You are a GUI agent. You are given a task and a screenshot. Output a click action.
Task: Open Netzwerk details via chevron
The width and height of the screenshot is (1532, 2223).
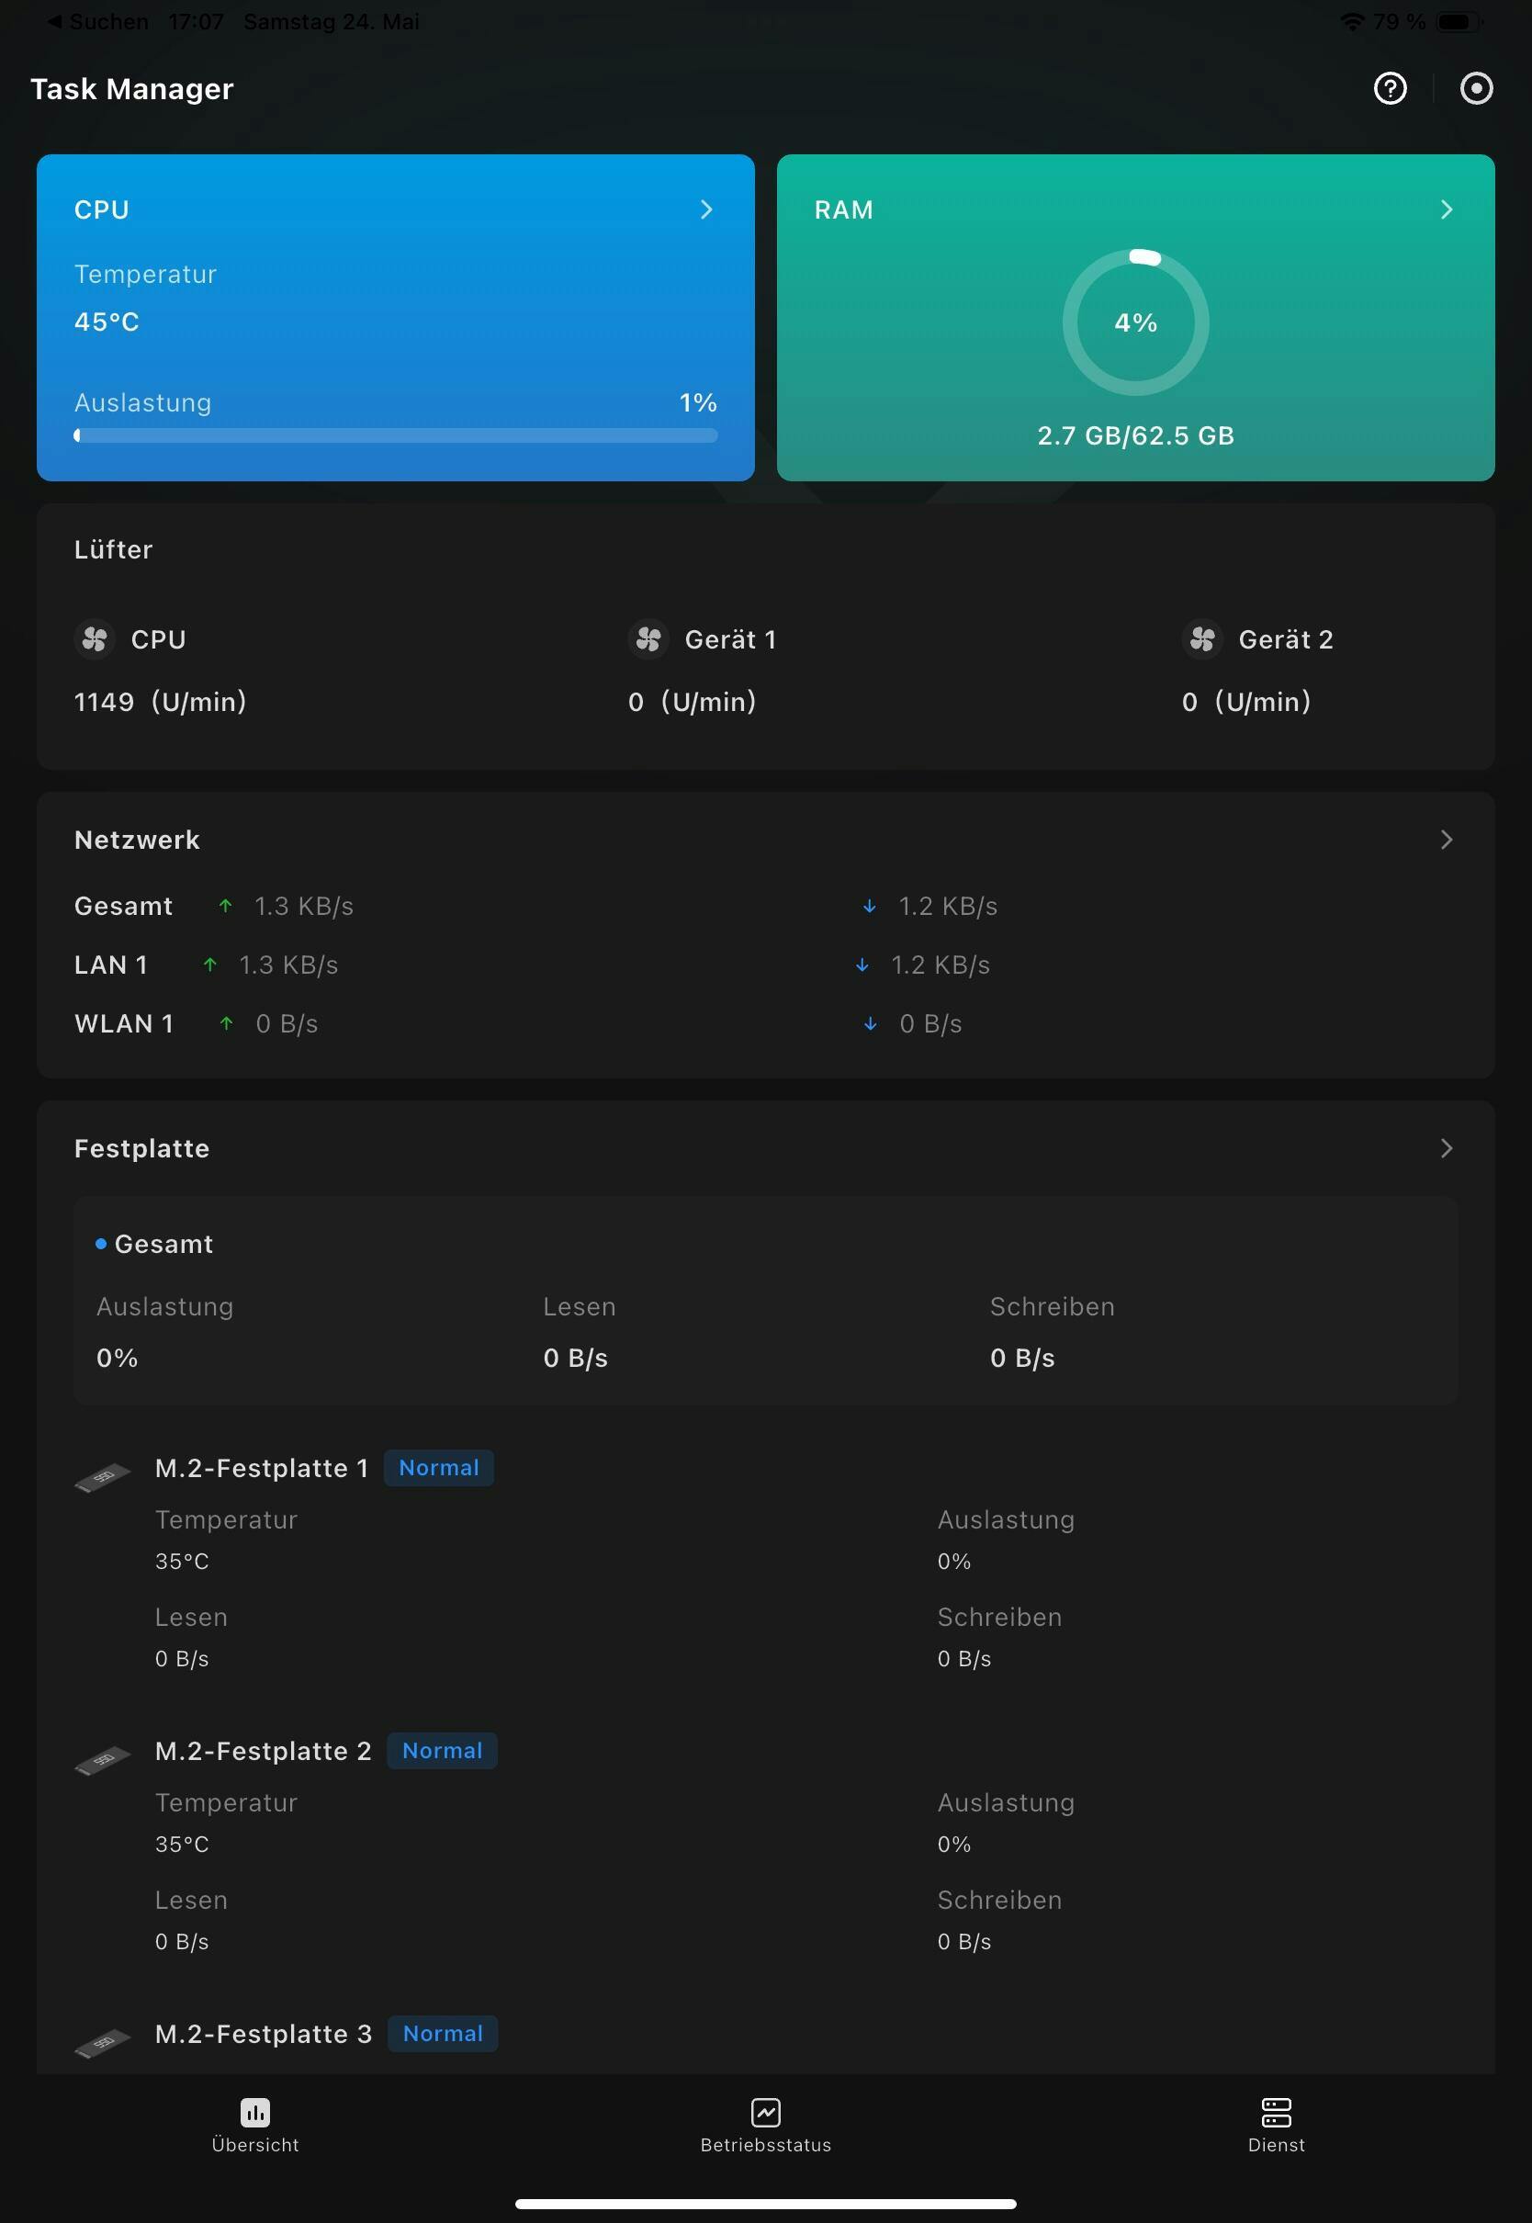(x=1447, y=840)
